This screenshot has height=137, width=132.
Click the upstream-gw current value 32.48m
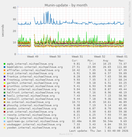(x=77, y=121)
